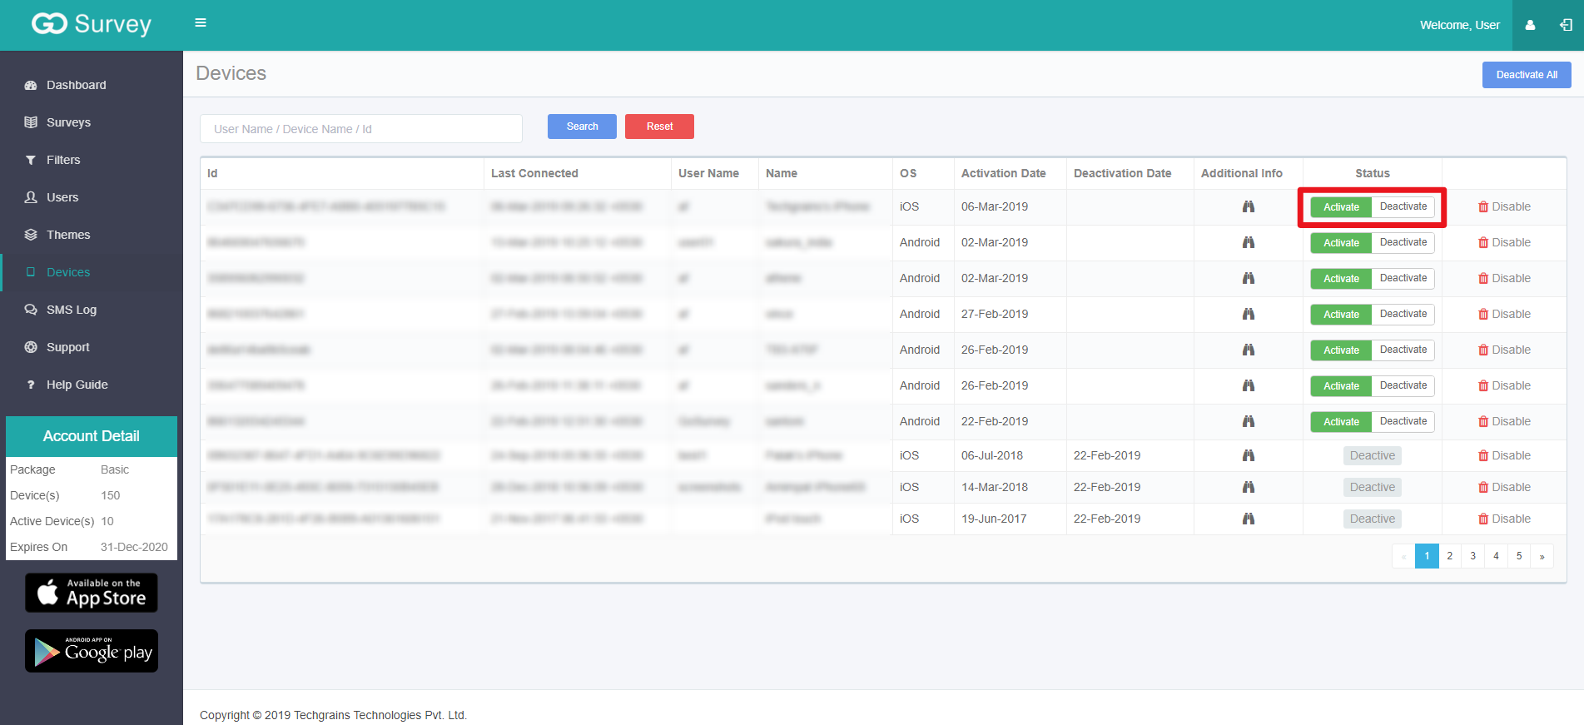This screenshot has height=725, width=1584.
Task: Open Surveys in the sidebar
Action: click(92, 122)
